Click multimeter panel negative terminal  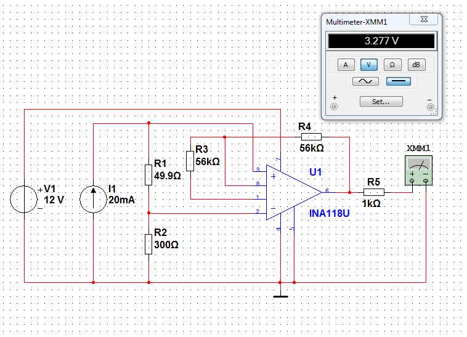[x=431, y=107]
